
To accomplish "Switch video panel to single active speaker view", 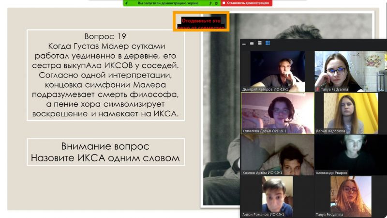I will pyautogui.click(x=253, y=43).
